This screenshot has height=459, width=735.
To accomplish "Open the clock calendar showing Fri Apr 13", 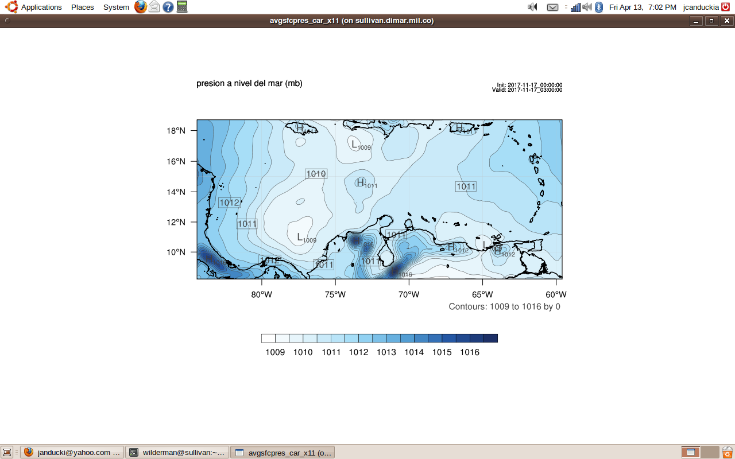I will [x=643, y=7].
